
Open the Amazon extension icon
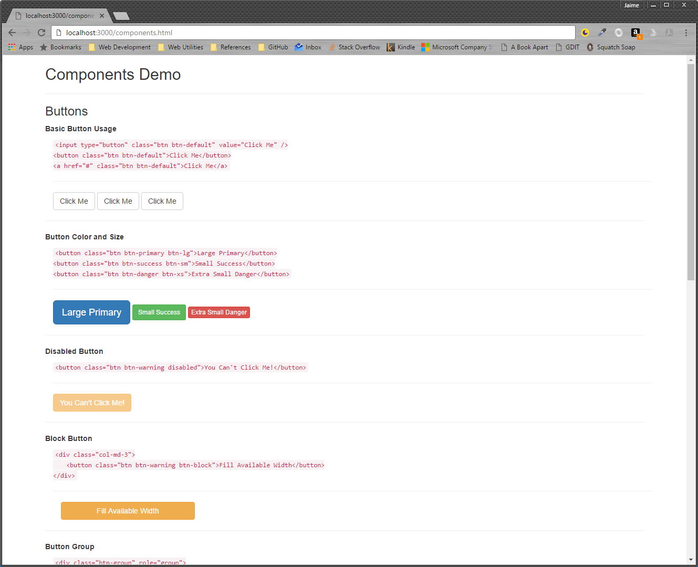[x=636, y=33]
